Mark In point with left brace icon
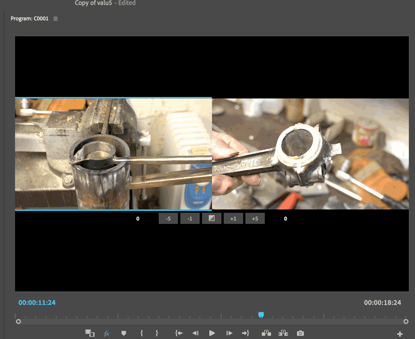This screenshot has height=339, width=415. [141, 333]
